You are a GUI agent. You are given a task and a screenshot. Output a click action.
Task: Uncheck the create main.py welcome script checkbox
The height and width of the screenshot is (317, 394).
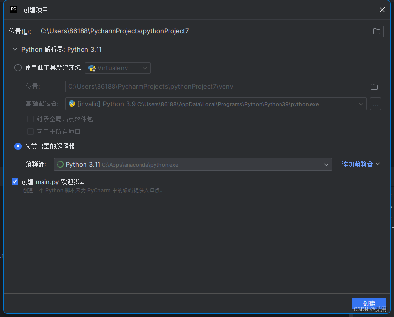coord(15,182)
